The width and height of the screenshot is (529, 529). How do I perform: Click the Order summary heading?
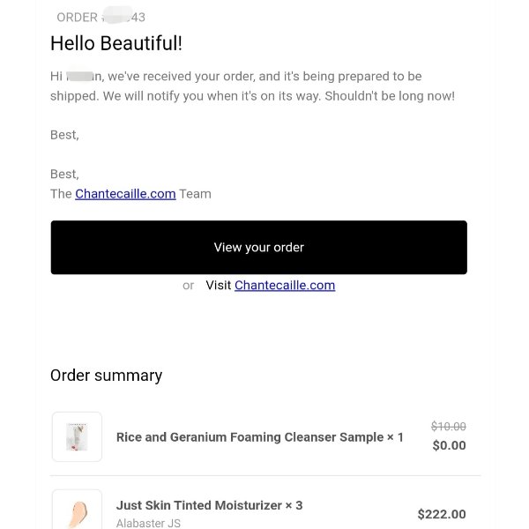coord(107,376)
